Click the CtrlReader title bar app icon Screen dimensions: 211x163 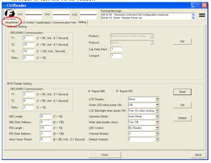point(4,5)
